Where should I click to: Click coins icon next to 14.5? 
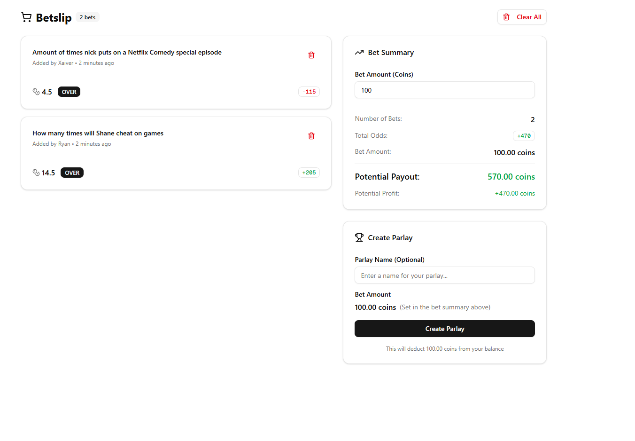(x=36, y=173)
